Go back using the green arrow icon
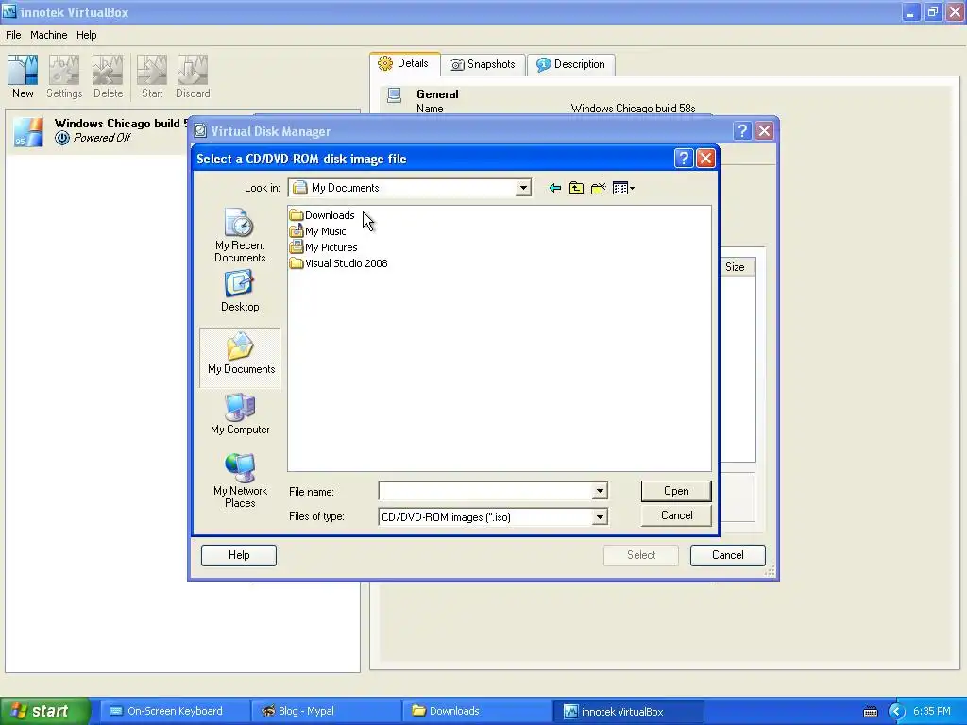The width and height of the screenshot is (967, 725). [x=554, y=188]
